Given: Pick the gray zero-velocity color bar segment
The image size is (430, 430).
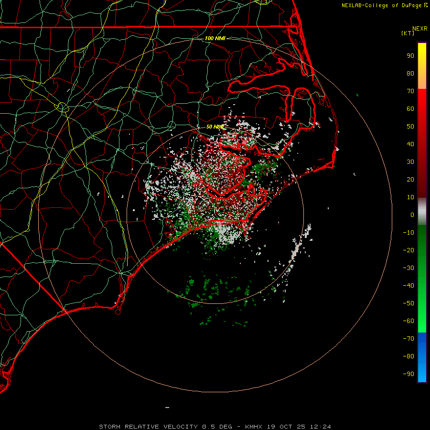Looking at the screenshot, I should click(422, 212).
